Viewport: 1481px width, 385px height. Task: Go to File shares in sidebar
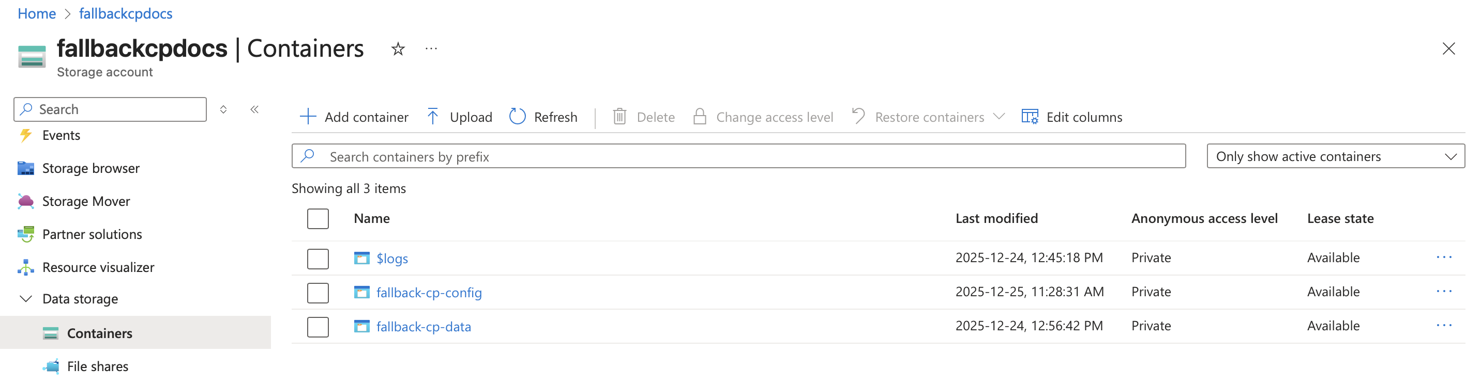(x=97, y=366)
